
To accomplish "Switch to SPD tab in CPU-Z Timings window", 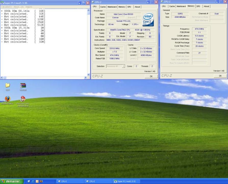I will tap(198, 6).
